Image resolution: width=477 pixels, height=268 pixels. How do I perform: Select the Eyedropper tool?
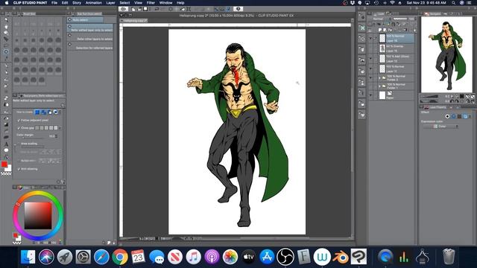point(6,58)
